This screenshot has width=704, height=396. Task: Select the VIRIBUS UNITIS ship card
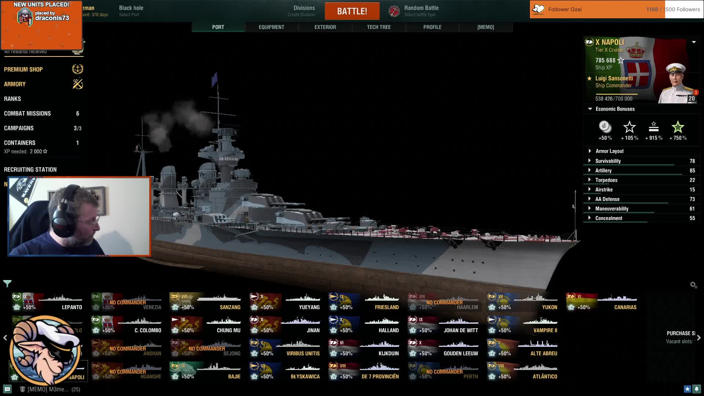[x=285, y=348]
